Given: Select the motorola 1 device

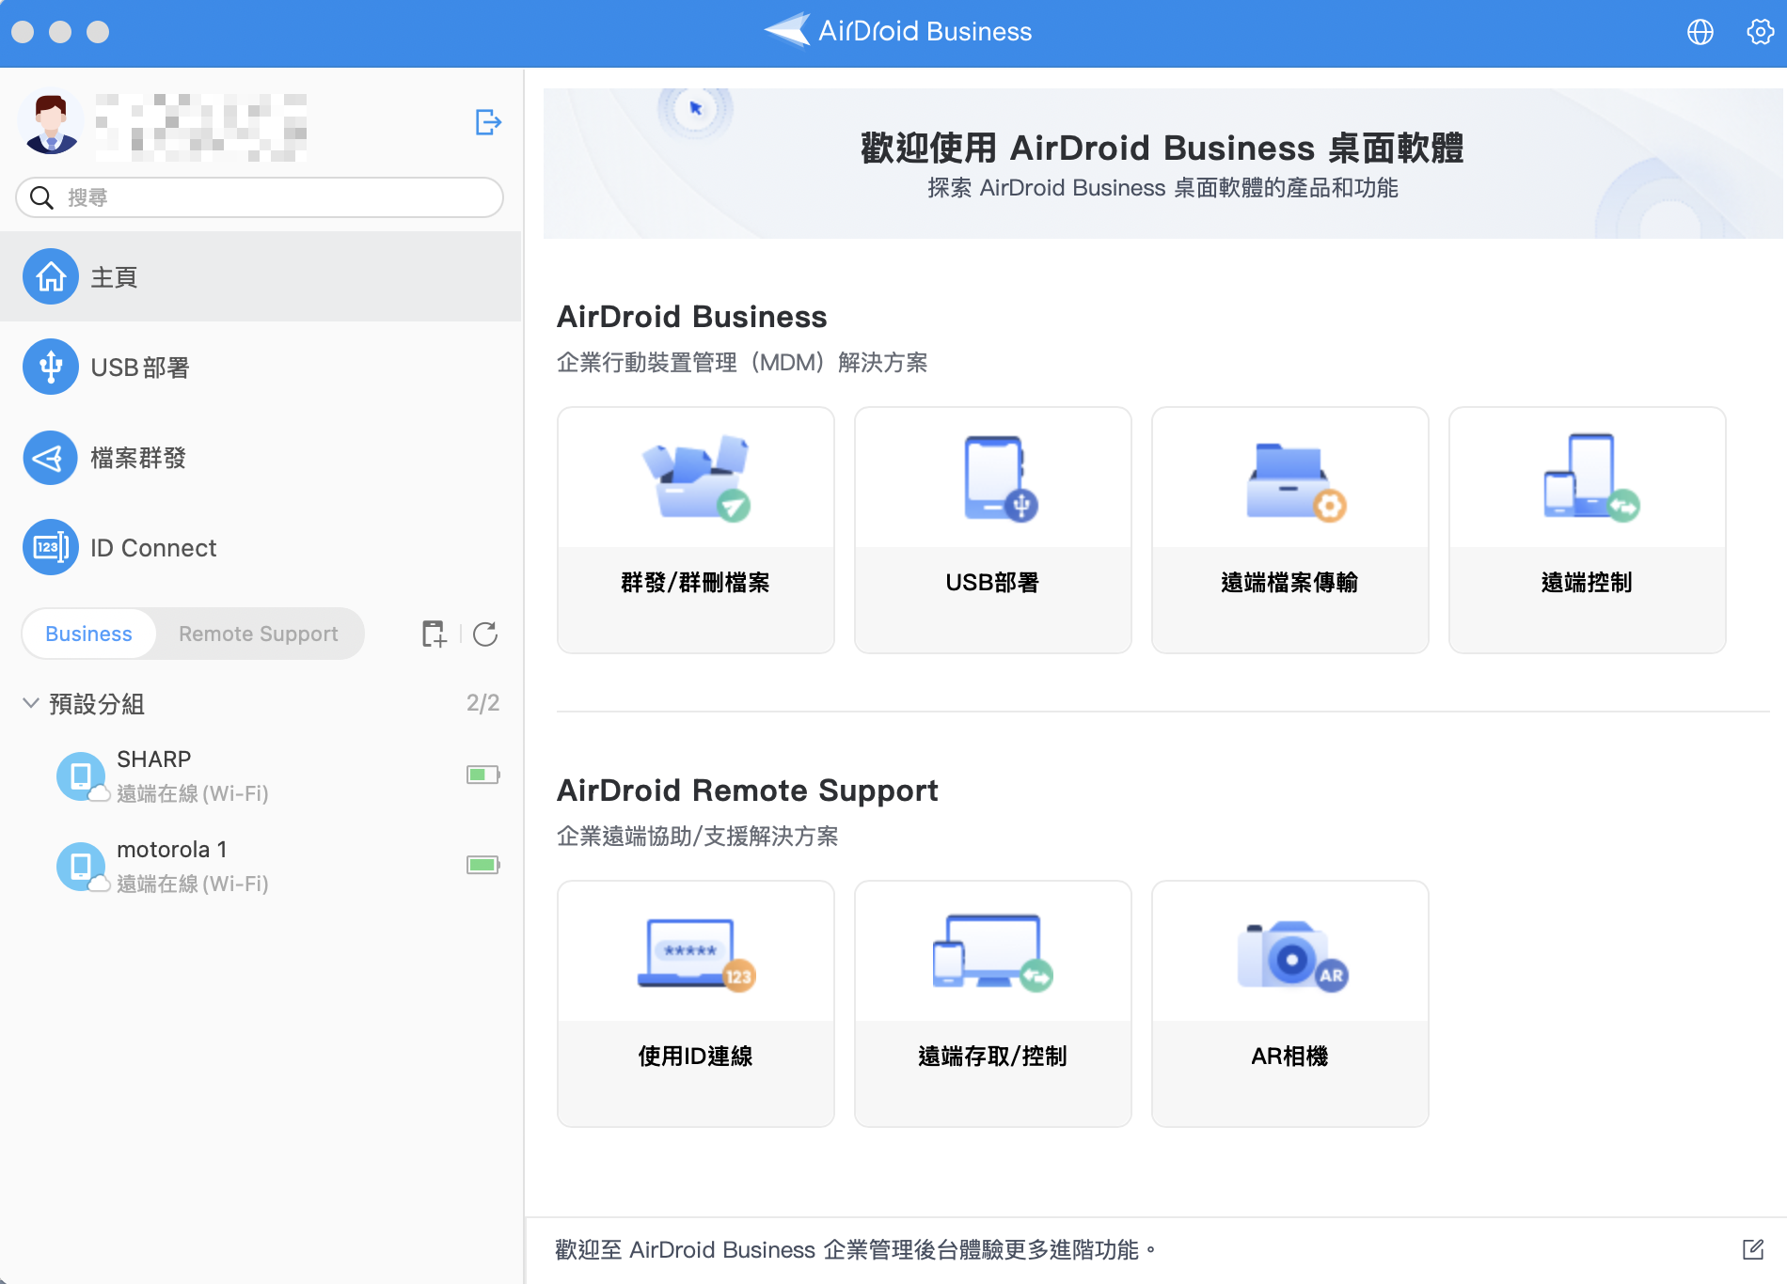Looking at the screenshot, I should (x=261, y=866).
